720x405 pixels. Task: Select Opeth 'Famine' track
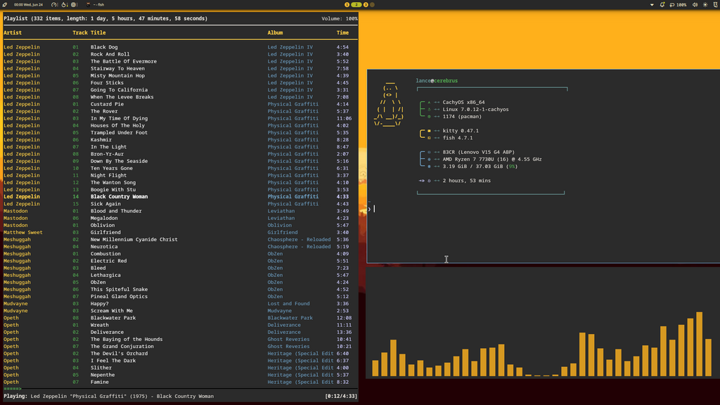[180, 382]
